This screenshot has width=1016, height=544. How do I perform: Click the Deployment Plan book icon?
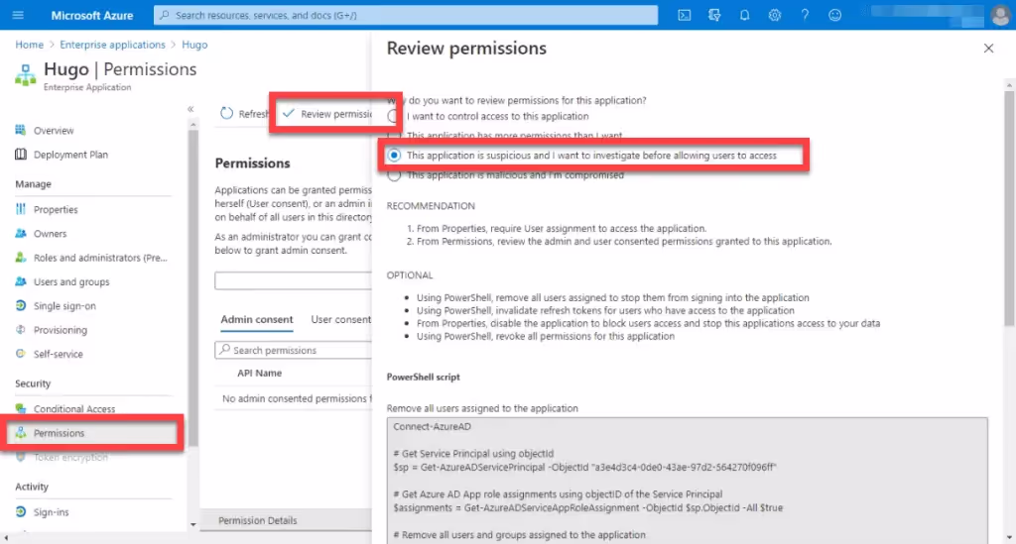tap(21, 154)
